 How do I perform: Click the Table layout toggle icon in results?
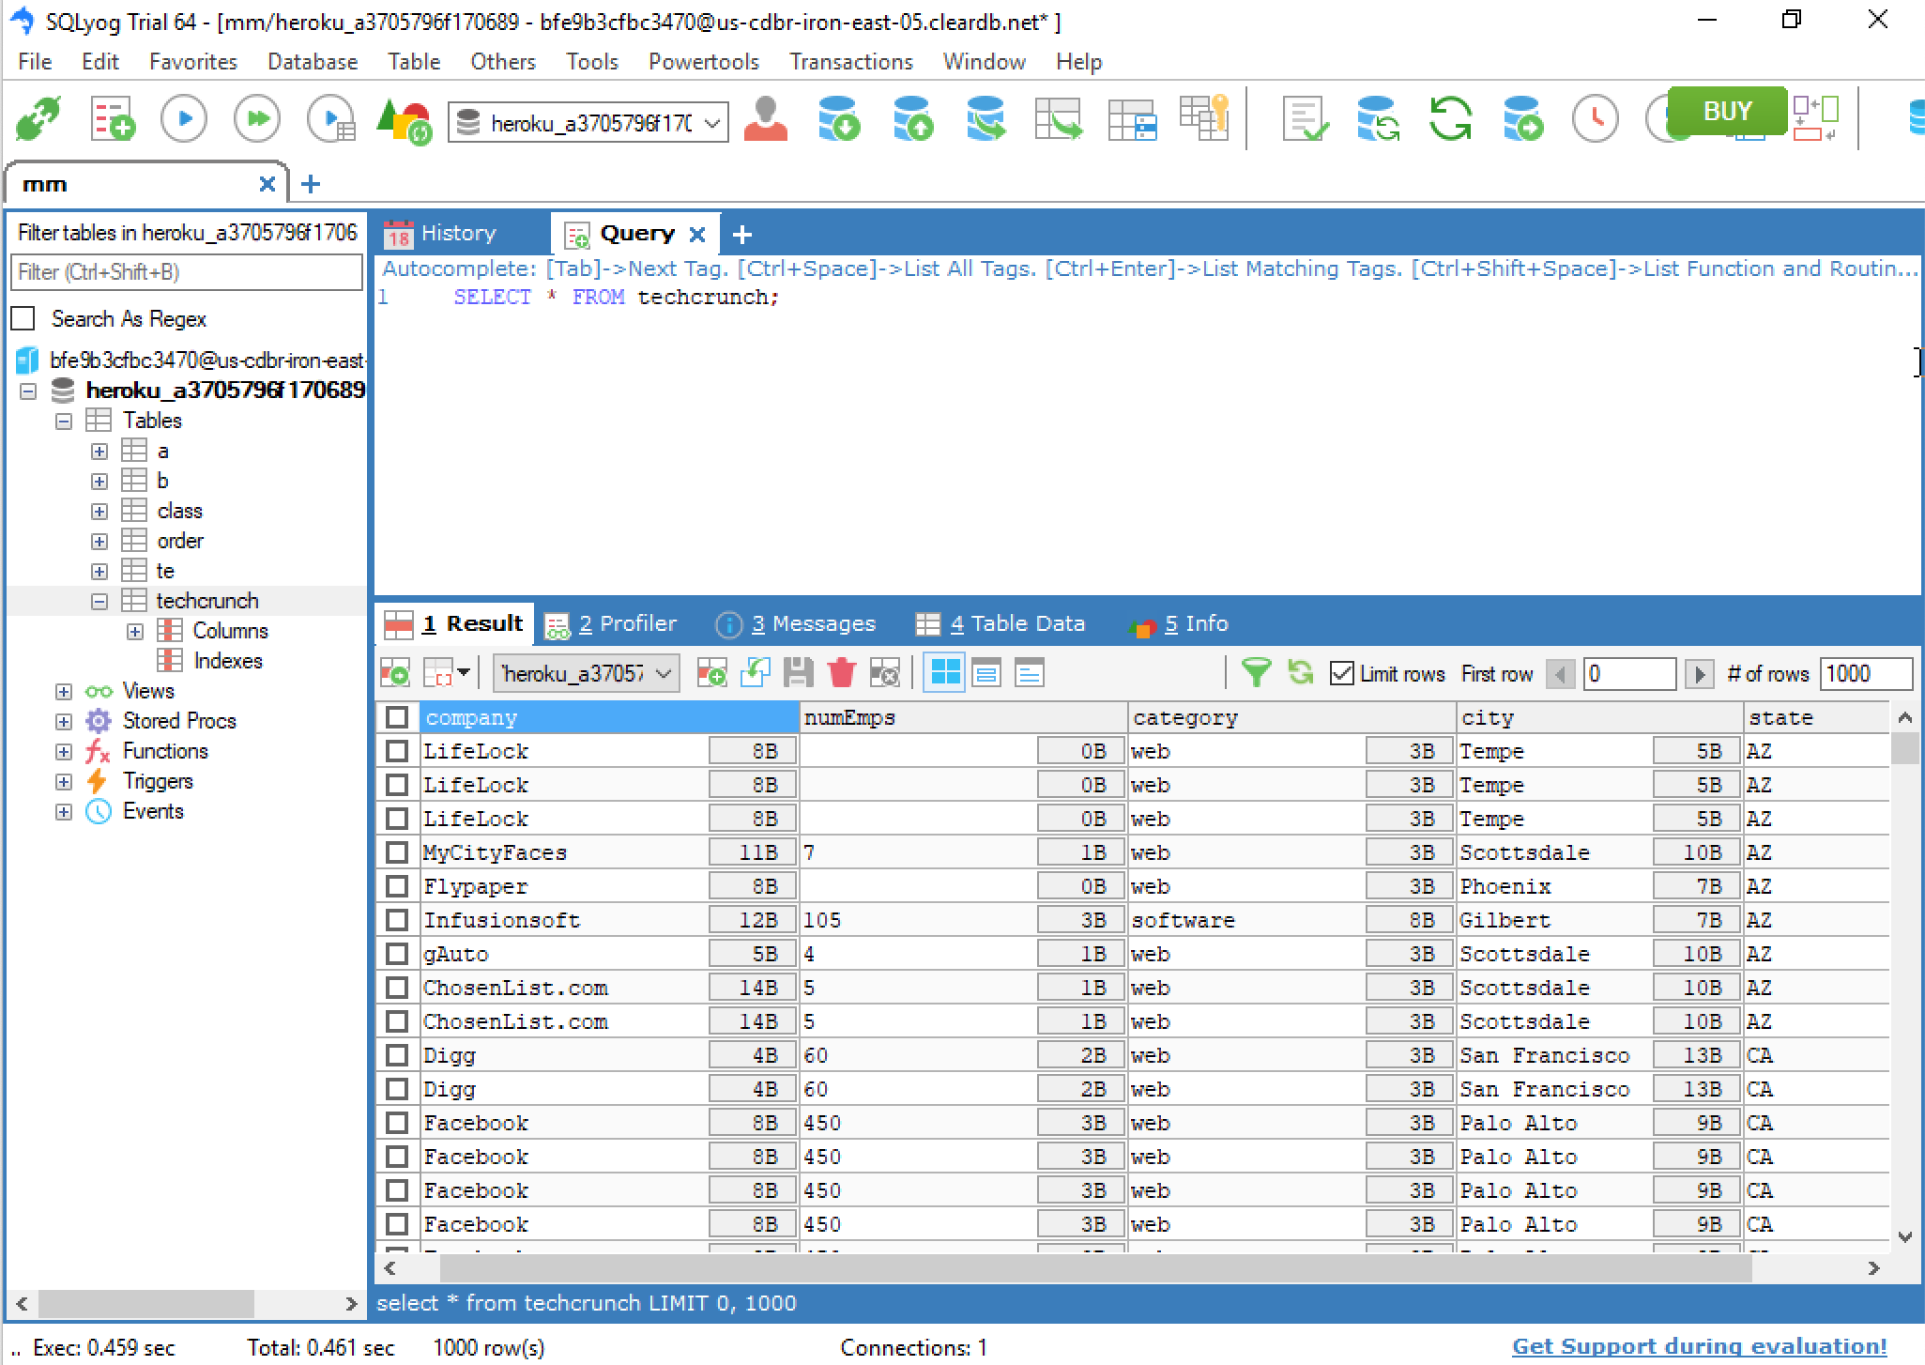pyautogui.click(x=945, y=674)
